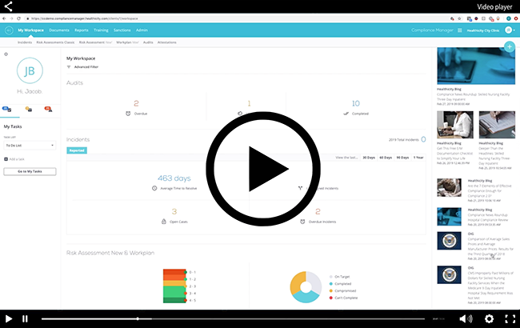The width and height of the screenshot is (520, 328).
Task: Go to the Incidents sub-tab
Action: [25, 42]
